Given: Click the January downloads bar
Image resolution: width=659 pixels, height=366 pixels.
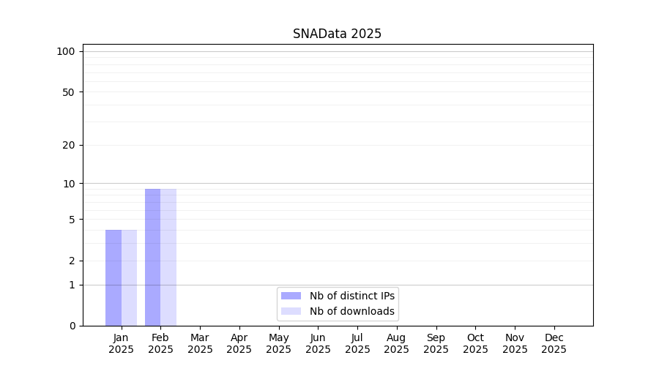Looking at the screenshot, I should click(130, 278).
